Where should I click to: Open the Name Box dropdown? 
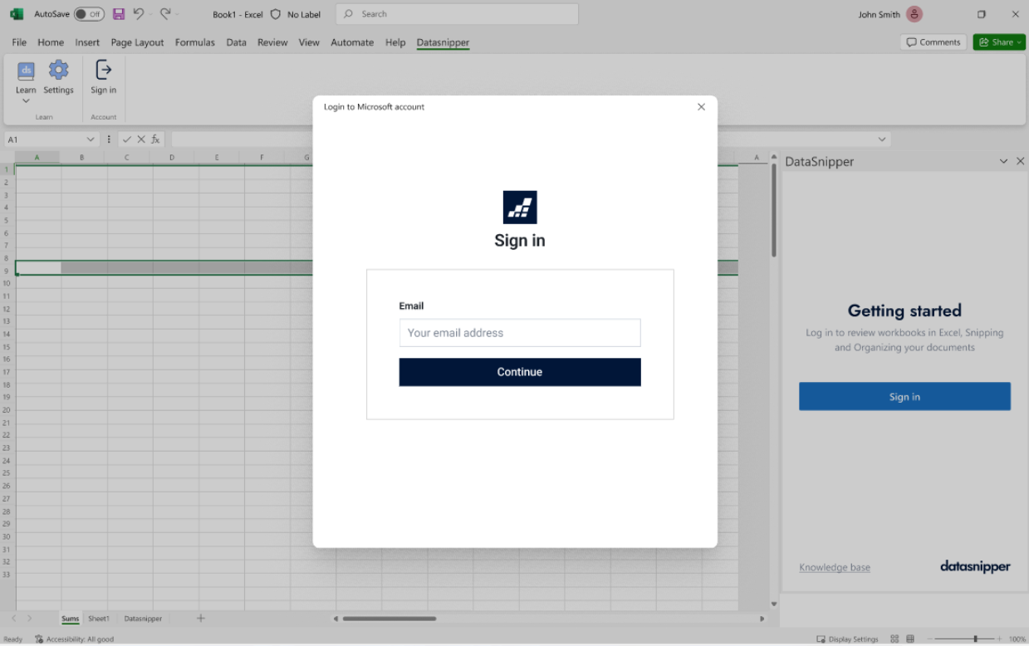click(91, 139)
